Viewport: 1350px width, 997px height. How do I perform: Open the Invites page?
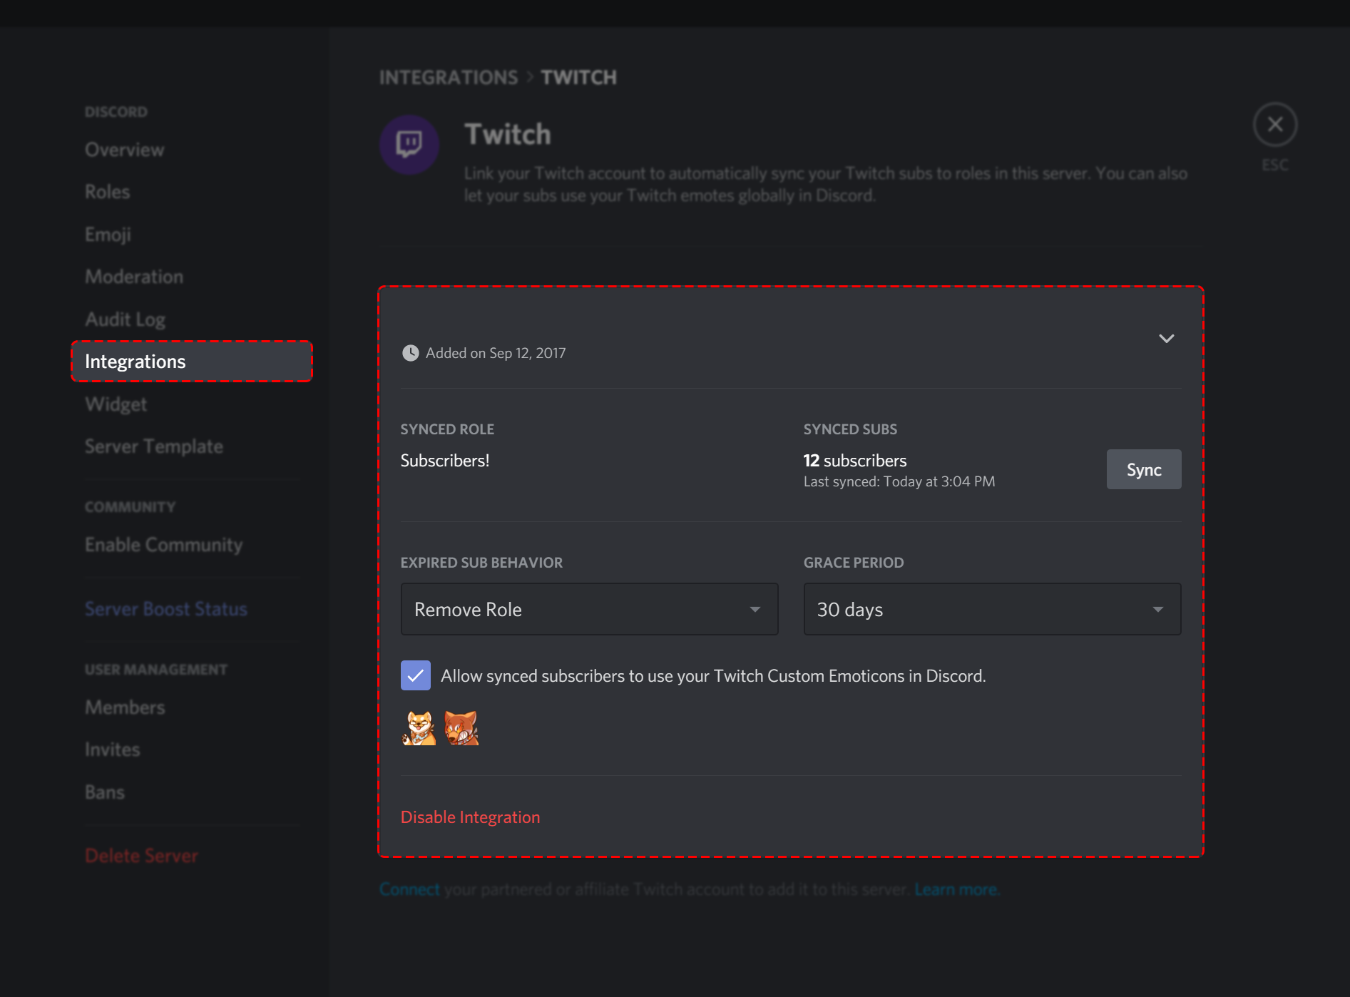coord(113,750)
